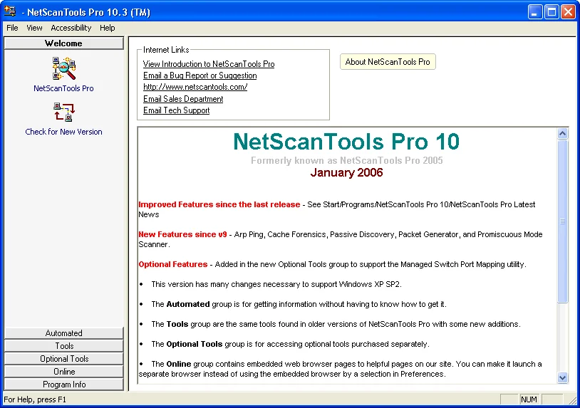Viewport: 580px width, 408px height.
Task: Expand the Automated group
Action: click(x=63, y=333)
